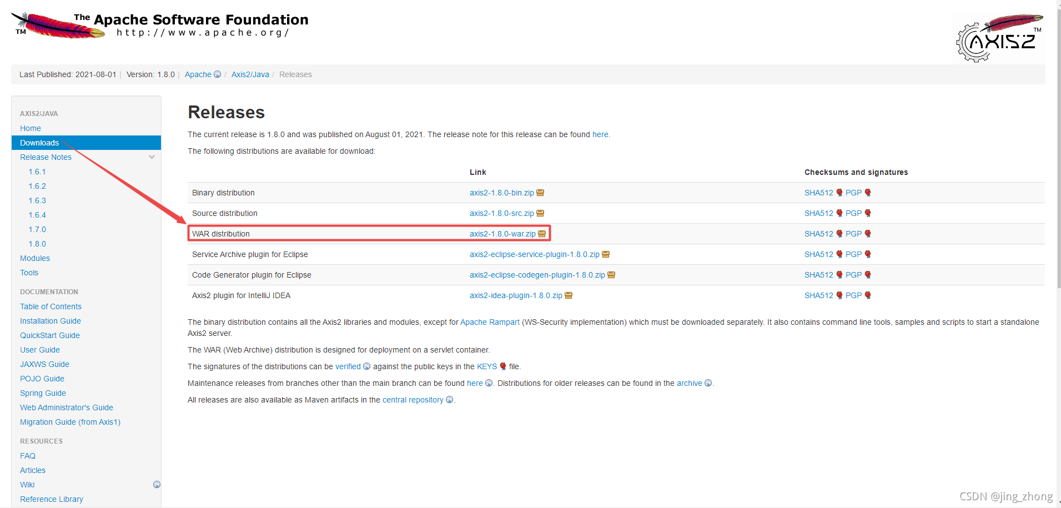Click the key icon after PGP in WAR distribution row
Image resolution: width=1061 pixels, height=508 pixels.
[x=868, y=234]
